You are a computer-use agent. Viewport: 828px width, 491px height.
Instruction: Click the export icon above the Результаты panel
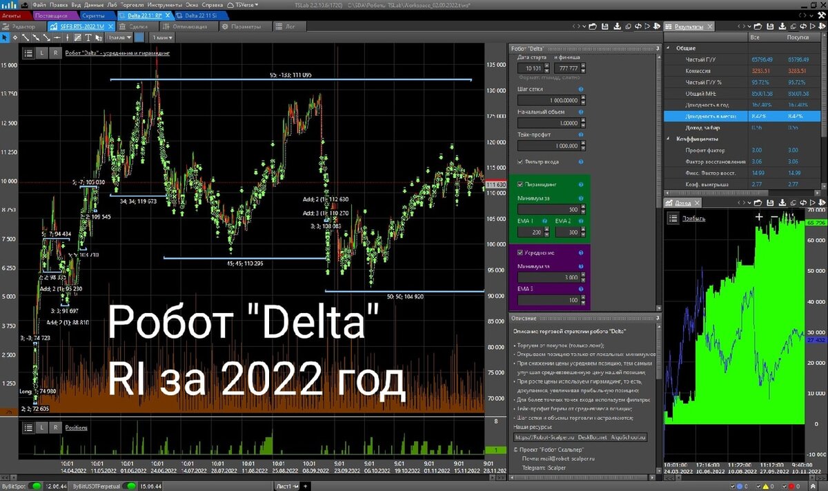pyautogui.click(x=783, y=26)
